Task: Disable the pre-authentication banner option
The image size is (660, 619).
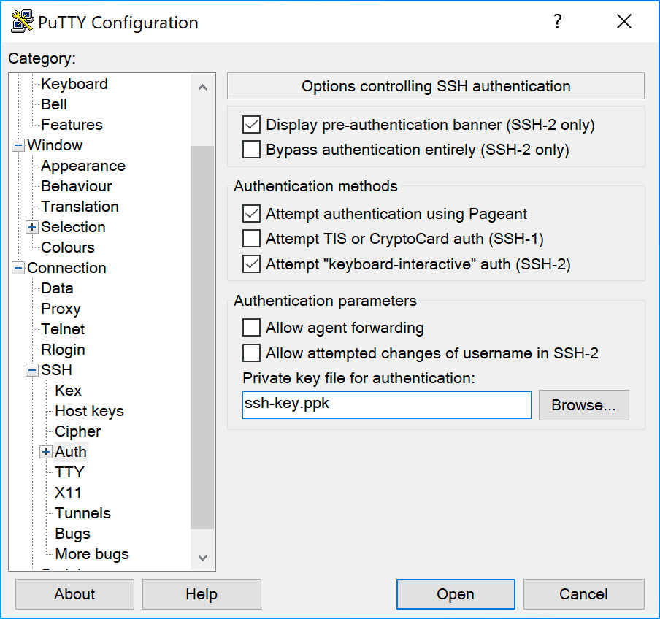Action: (251, 124)
